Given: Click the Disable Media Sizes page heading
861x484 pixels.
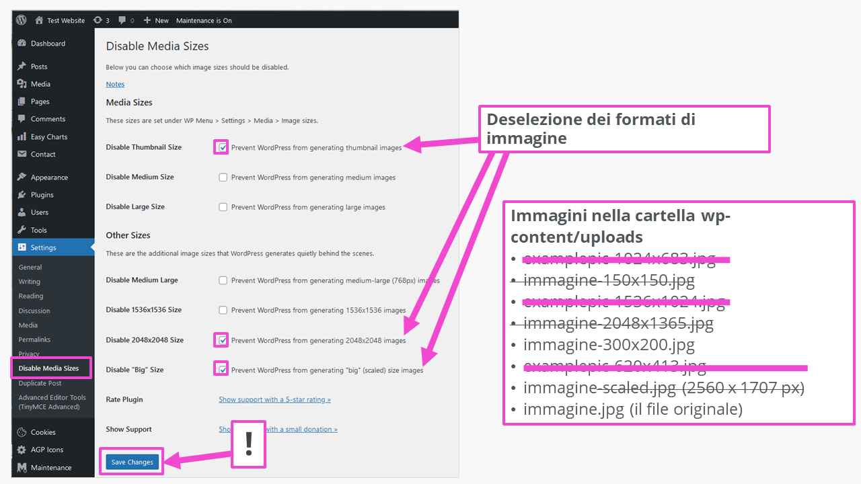Looking at the screenshot, I should [157, 46].
